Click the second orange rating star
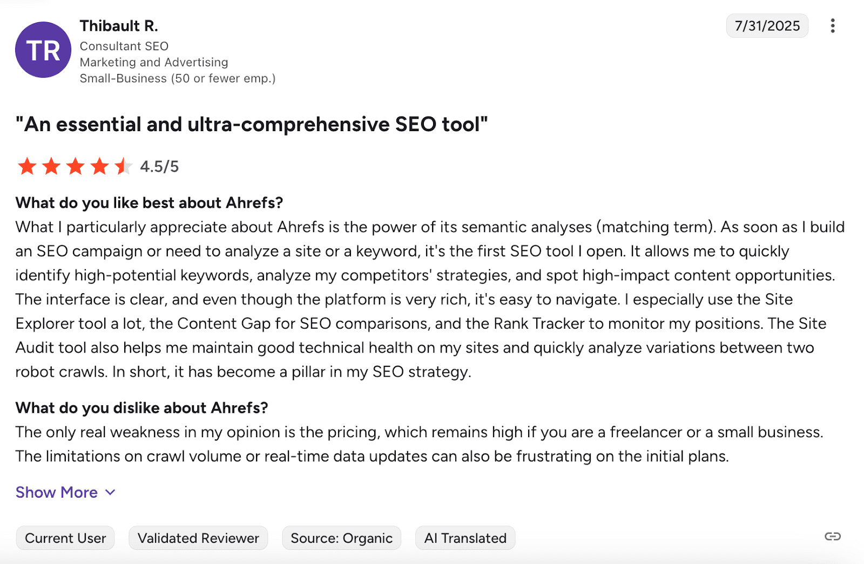Screen dimensions: 864x564 (x=51, y=166)
